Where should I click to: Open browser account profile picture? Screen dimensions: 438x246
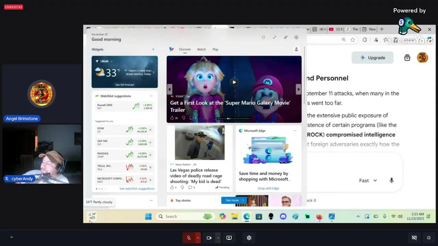pyautogui.click(x=422, y=58)
